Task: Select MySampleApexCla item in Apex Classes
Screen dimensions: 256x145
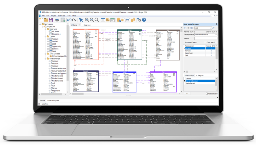Action: pyautogui.click(x=59, y=56)
